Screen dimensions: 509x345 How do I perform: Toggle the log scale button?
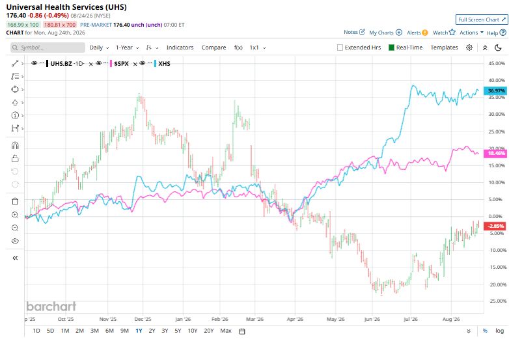click(x=500, y=331)
